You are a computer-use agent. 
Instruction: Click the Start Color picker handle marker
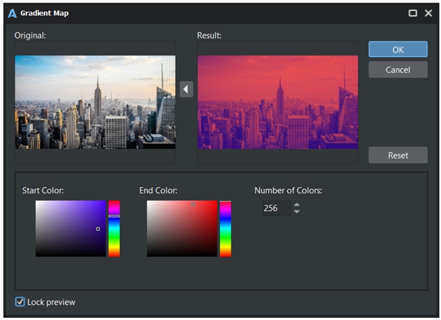pos(98,229)
